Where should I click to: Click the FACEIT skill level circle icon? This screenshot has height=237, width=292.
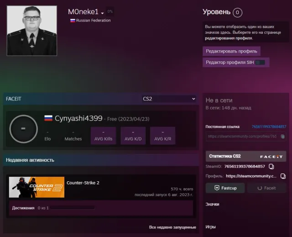point(23,129)
